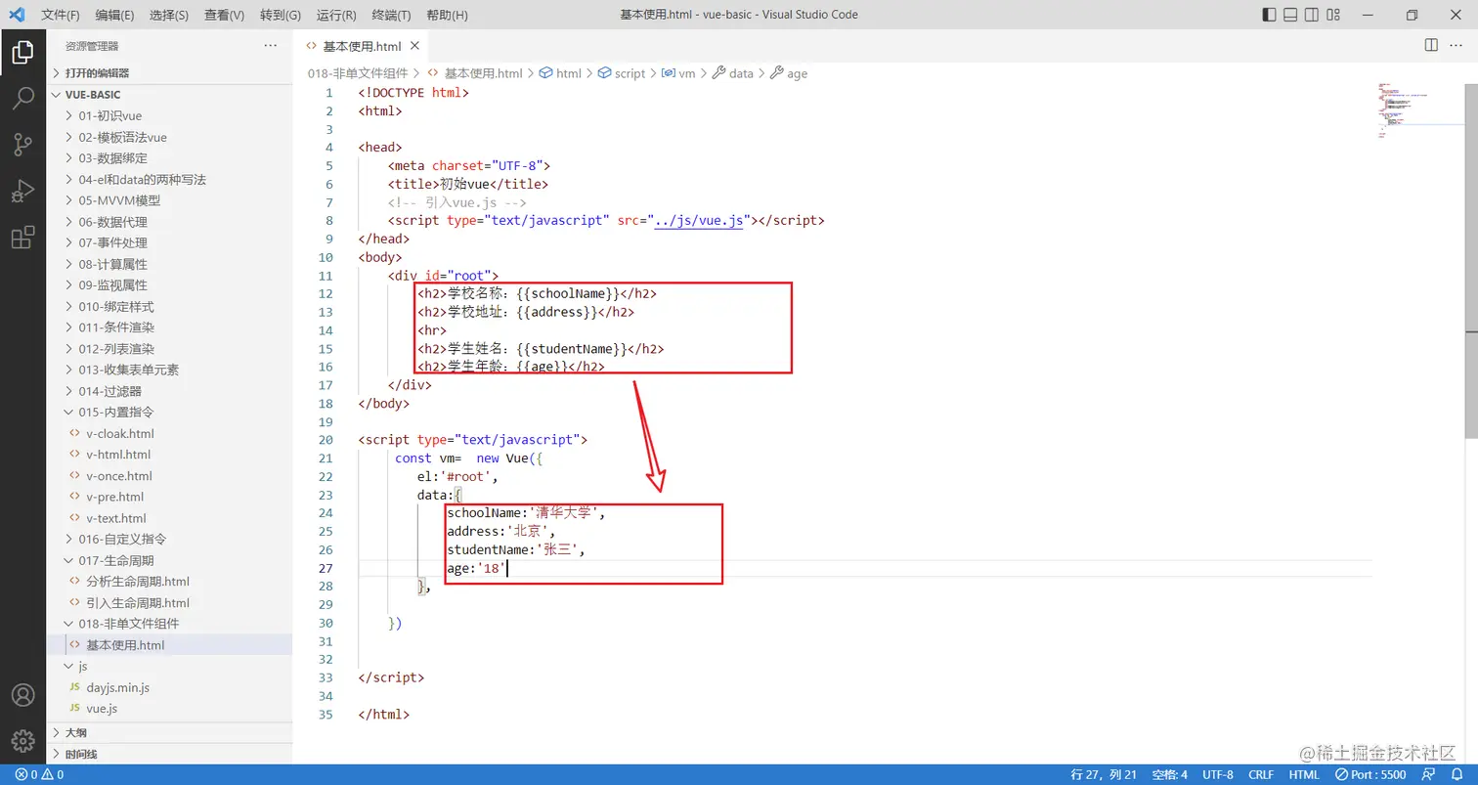Open v-cloak.html file
The height and width of the screenshot is (785, 1478).
(170, 433)
